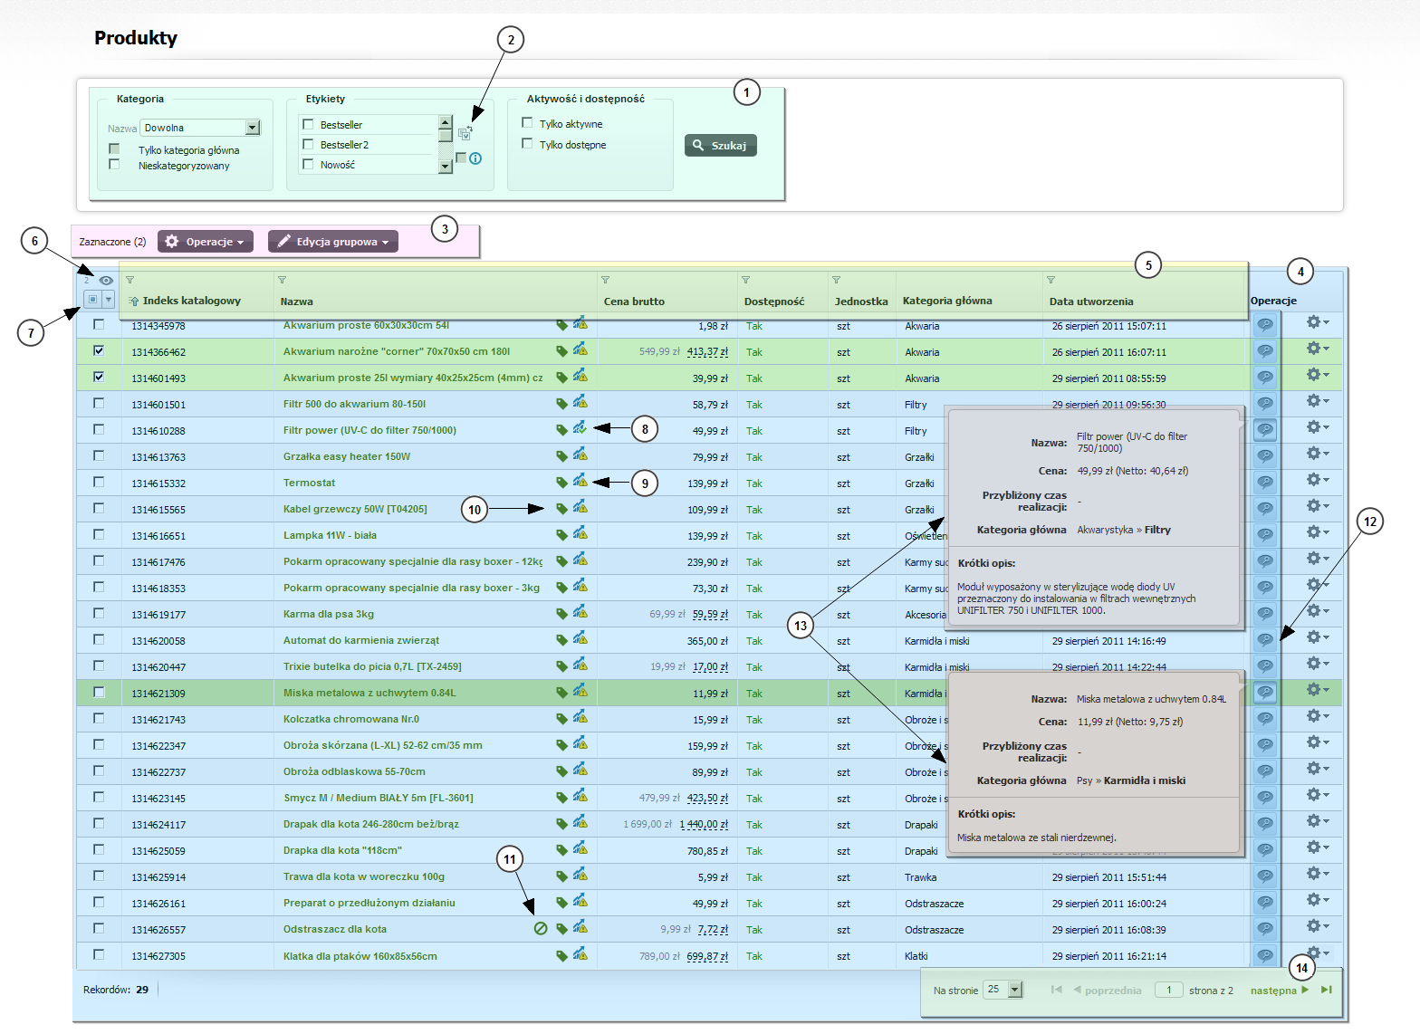1420x1034 pixels.
Task: Click preview icon for Automat do karmienia zwierząt
Action: 1265,640
